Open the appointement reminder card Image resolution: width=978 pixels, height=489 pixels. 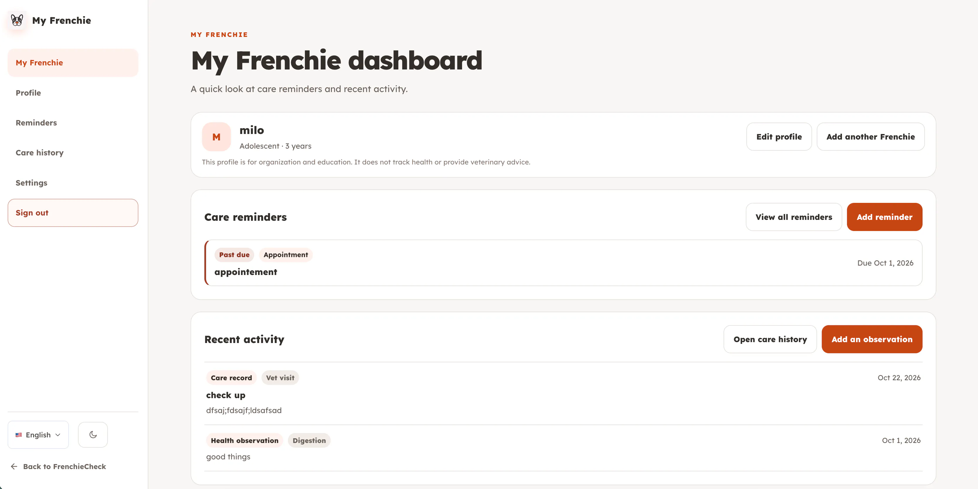[x=563, y=263]
